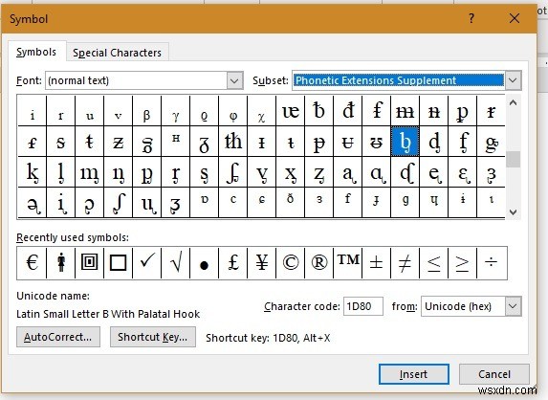Click 'Latin Small Letter B With Palatal Hook' text
The image size is (548, 400).
[108, 314]
